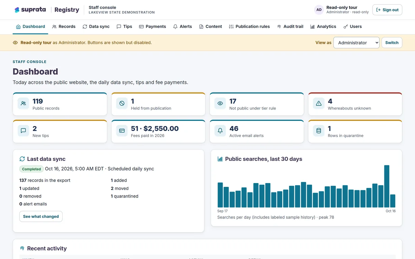The height and width of the screenshot is (259, 415).
Task: Click the Last data sync refresh icon
Action: pyautogui.click(x=22, y=159)
